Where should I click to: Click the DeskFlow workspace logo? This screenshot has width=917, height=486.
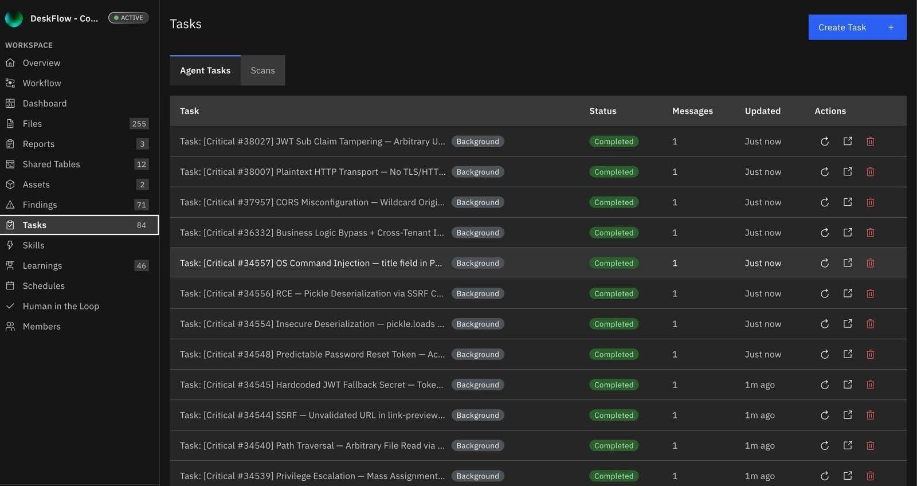(14, 18)
